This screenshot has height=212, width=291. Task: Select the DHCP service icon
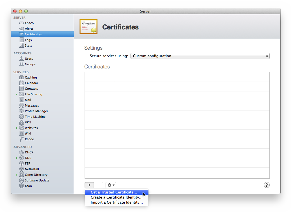pos(22,152)
